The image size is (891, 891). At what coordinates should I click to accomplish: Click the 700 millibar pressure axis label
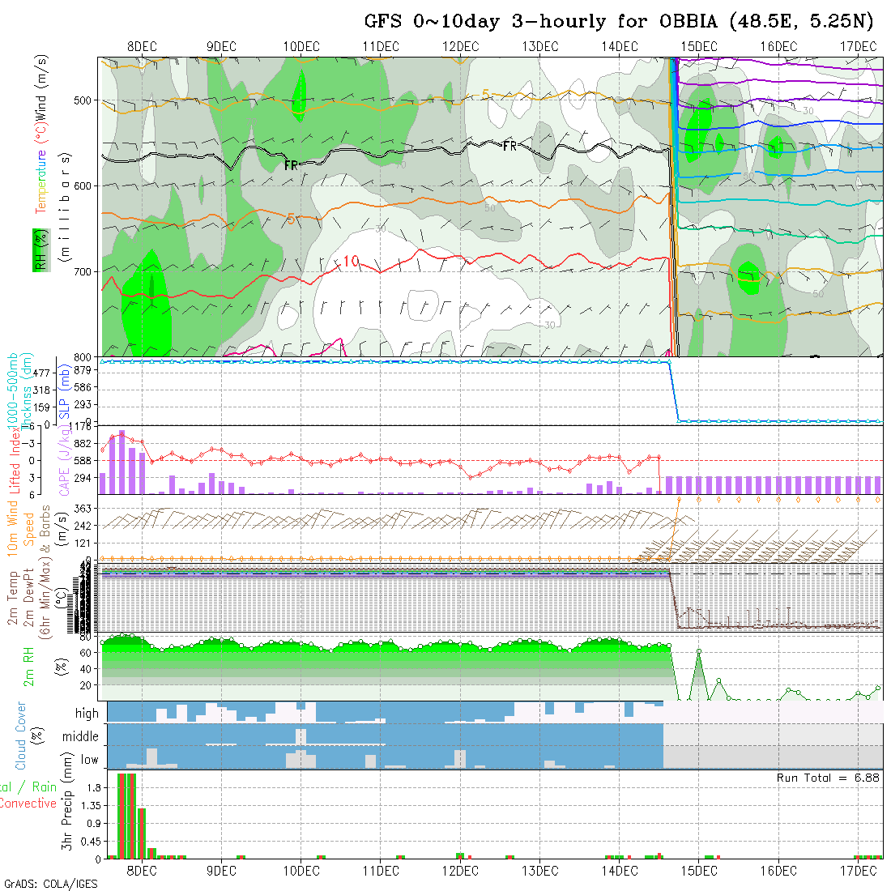coord(86,271)
